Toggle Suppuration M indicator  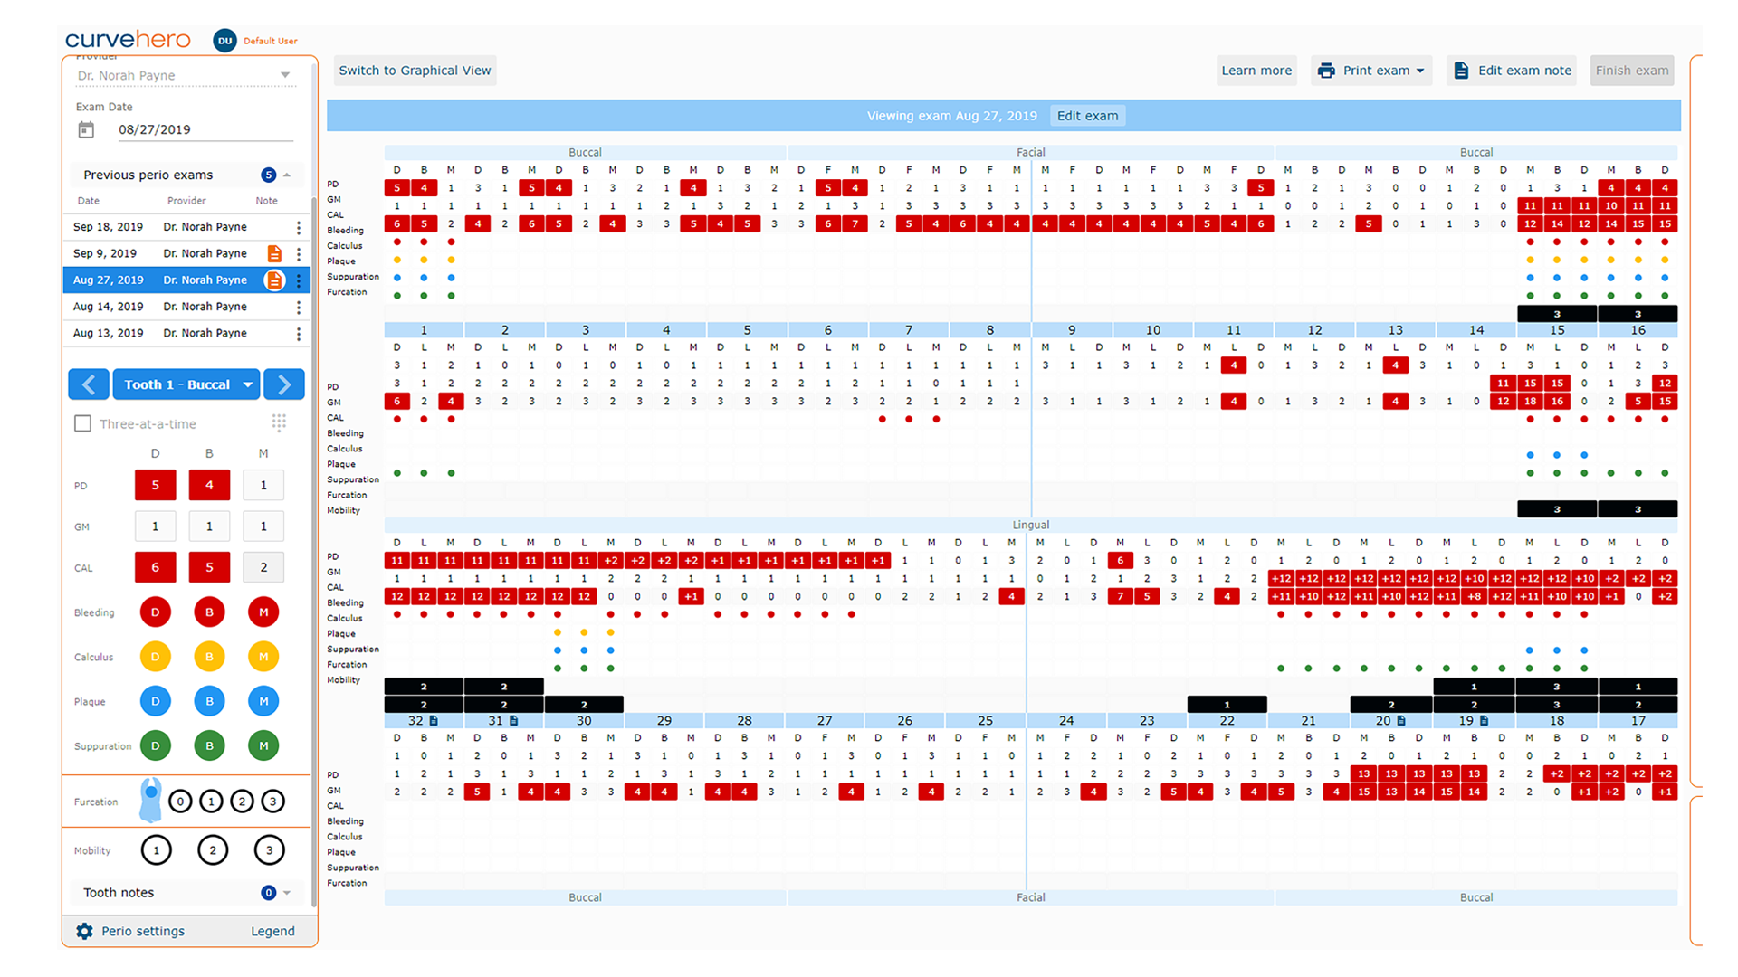pyautogui.click(x=263, y=745)
